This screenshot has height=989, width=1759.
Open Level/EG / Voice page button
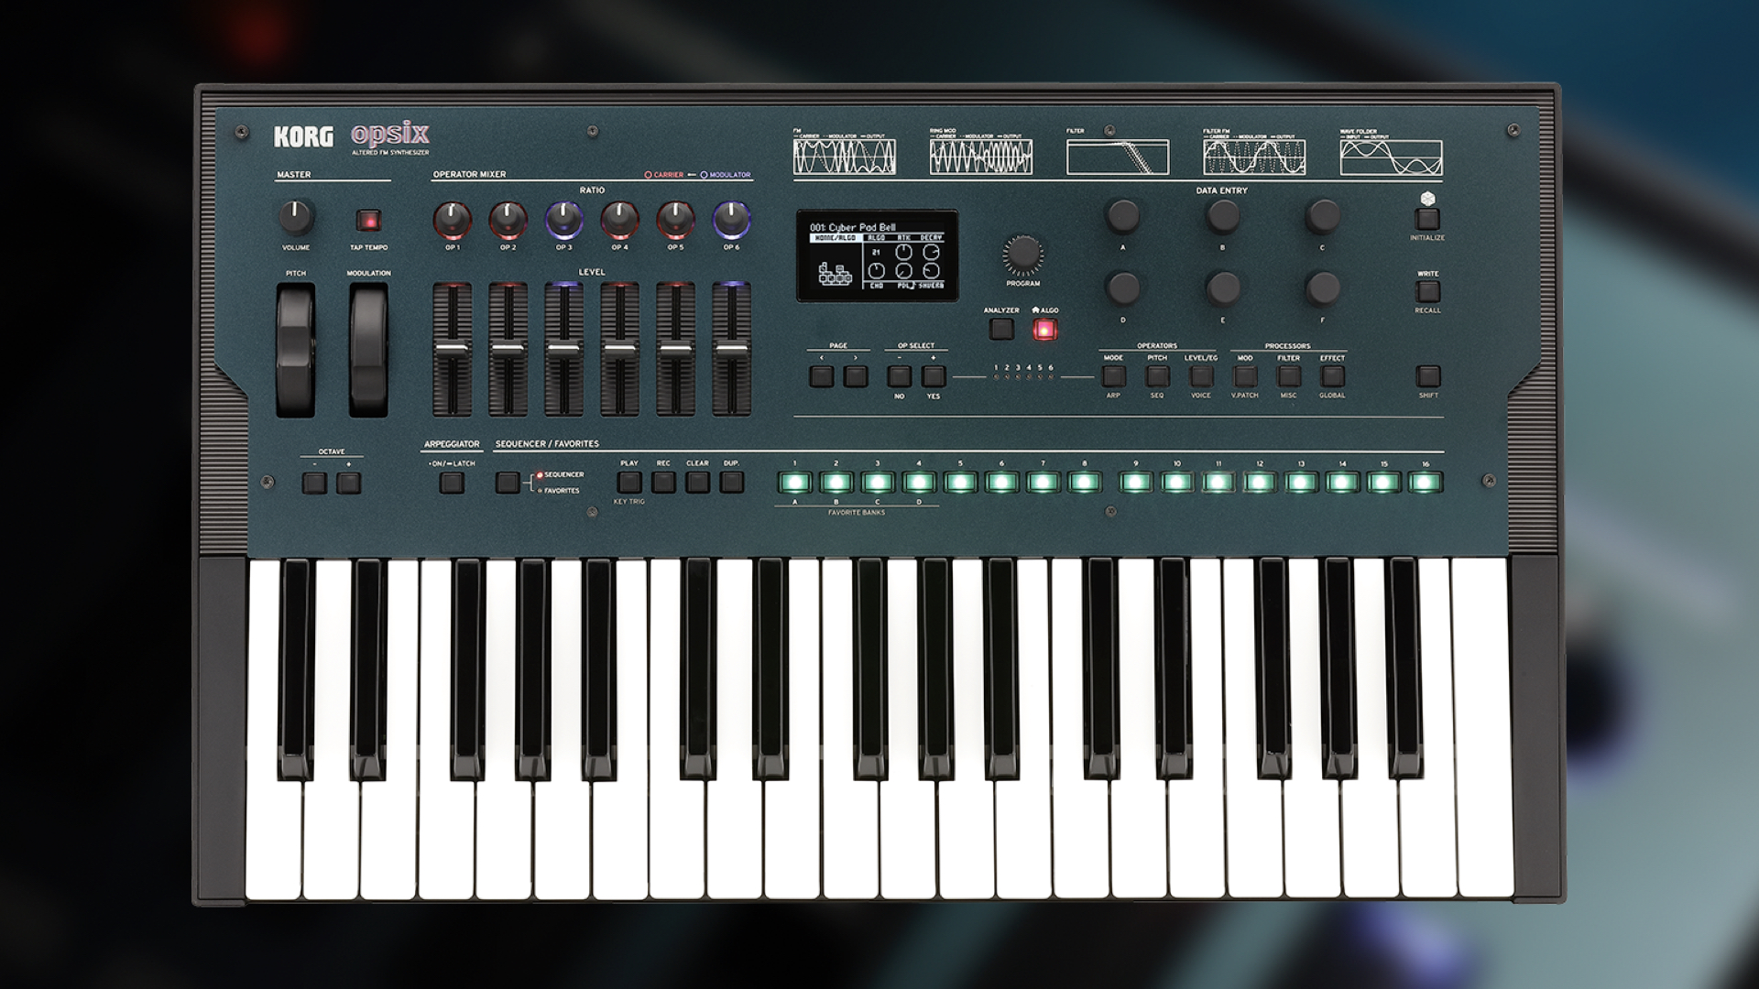point(1201,375)
